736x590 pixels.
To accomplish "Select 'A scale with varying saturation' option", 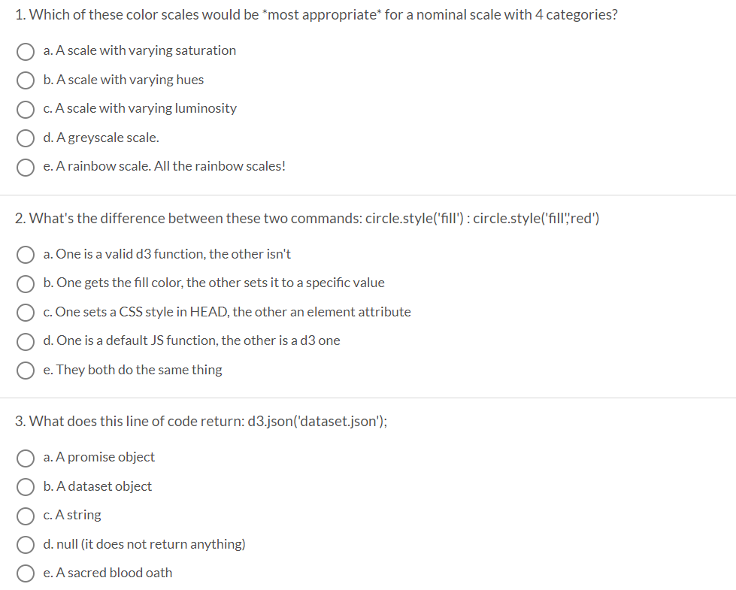I will click(26, 52).
